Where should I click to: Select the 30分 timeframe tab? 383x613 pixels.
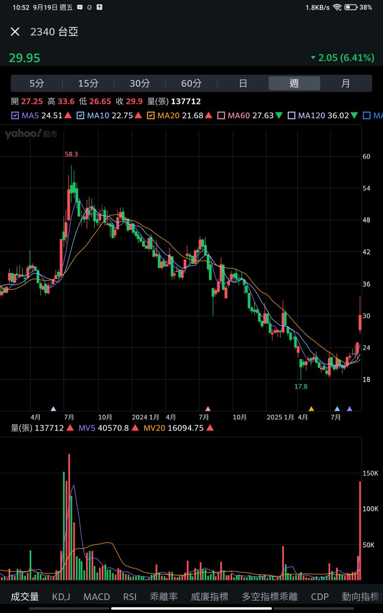pos(140,83)
